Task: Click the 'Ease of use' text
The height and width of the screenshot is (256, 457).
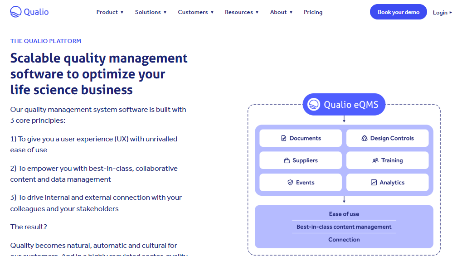Action: (x=344, y=214)
